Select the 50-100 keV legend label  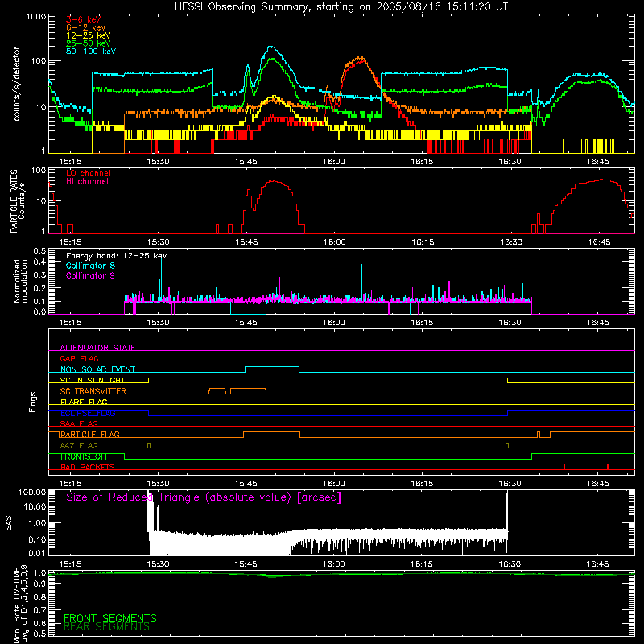point(91,52)
